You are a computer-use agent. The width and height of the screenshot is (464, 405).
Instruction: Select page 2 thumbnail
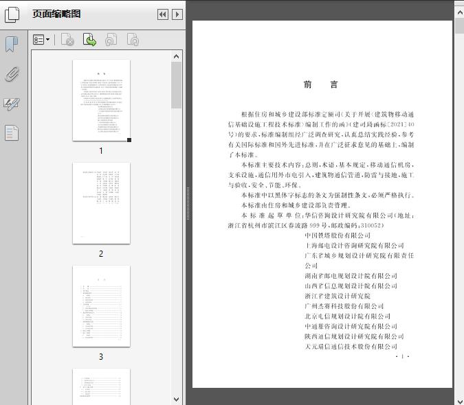(x=101, y=203)
